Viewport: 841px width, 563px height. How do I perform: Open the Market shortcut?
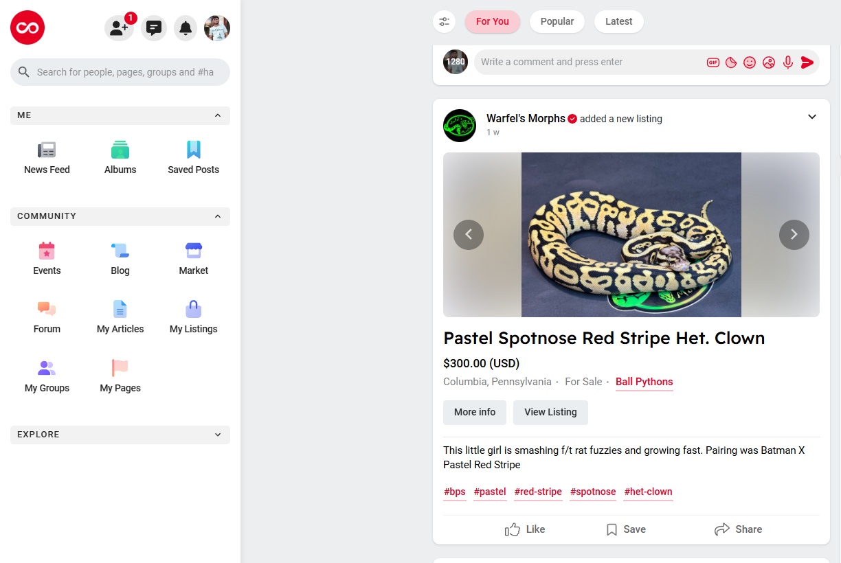coord(194,258)
